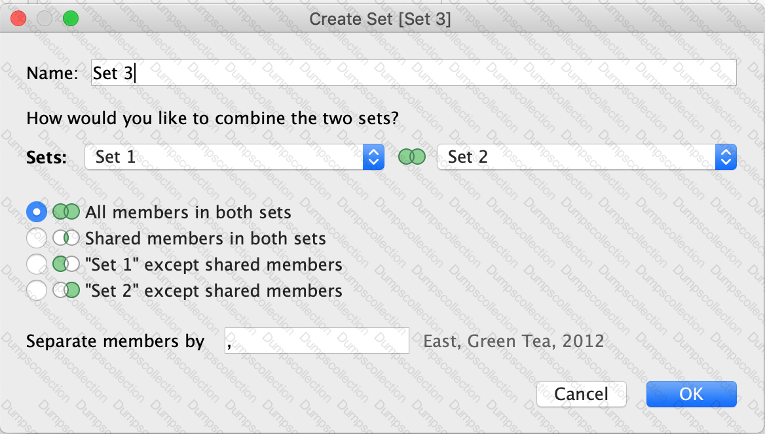Click the Set 2 dropdown arrow stepper
Image resolution: width=765 pixels, height=434 pixels.
pyautogui.click(x=726, y=157)
